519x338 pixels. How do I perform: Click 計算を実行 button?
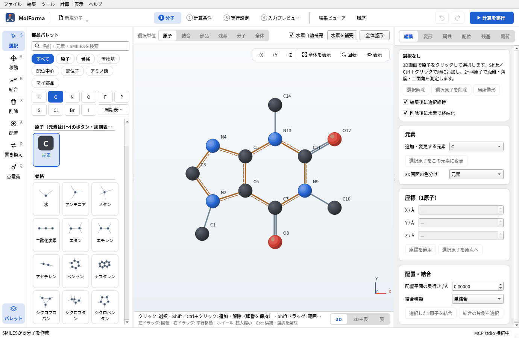coord(492,18)
